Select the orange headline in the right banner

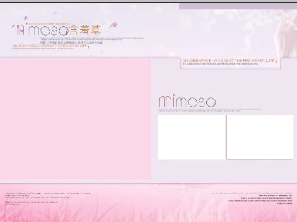coord(228,61)
